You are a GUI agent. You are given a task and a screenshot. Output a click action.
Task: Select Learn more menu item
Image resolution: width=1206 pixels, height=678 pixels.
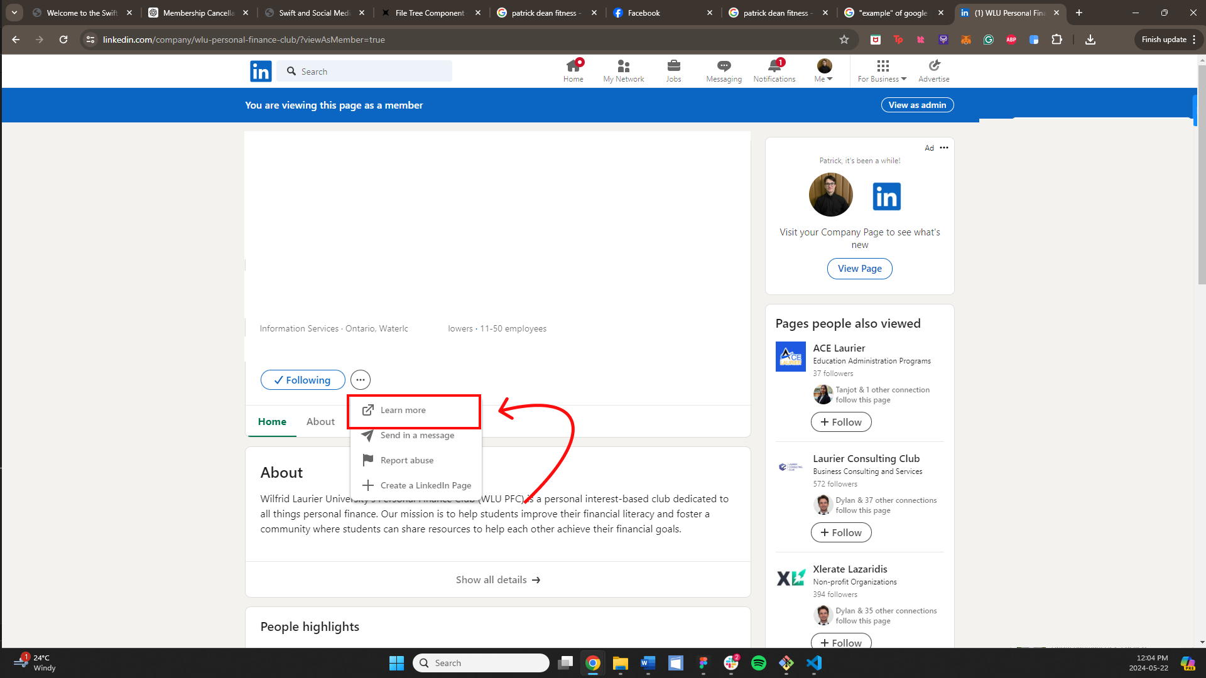[403, 410]
